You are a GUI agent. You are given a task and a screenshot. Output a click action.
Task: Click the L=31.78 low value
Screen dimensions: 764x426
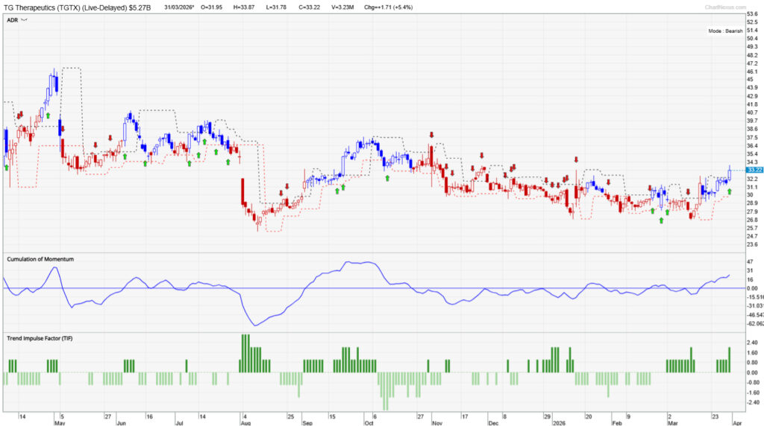276,7
